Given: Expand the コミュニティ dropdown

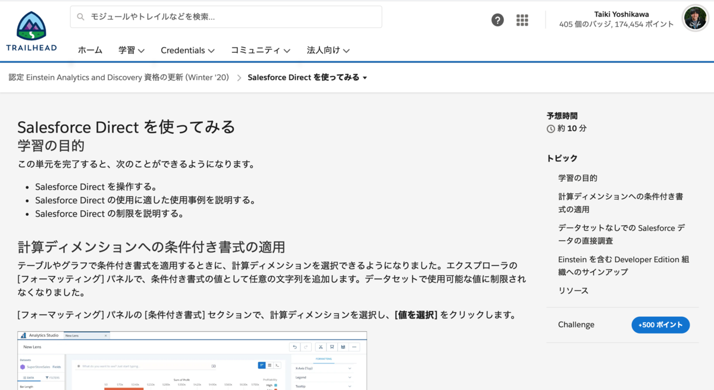Looking at the screenshot, I should click(x=259, y=51).
